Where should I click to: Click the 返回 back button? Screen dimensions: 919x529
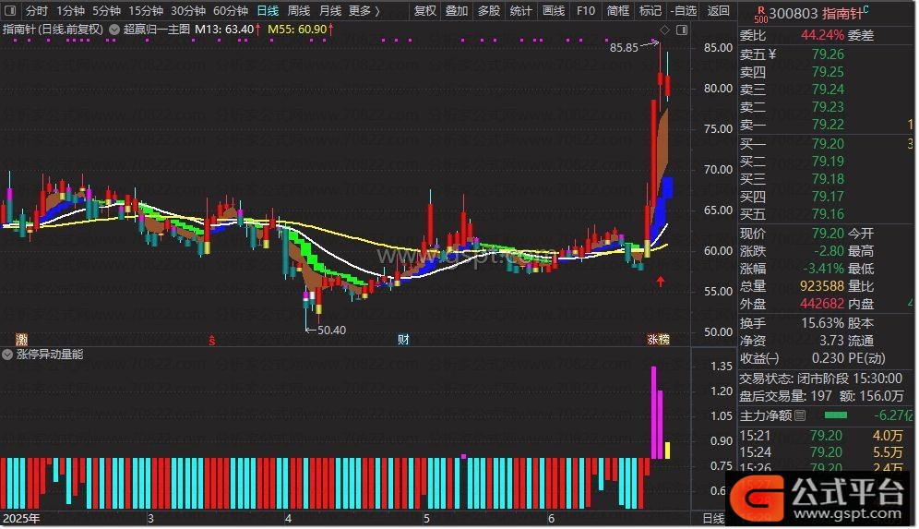pyautogui.click(x=718, y=10)
